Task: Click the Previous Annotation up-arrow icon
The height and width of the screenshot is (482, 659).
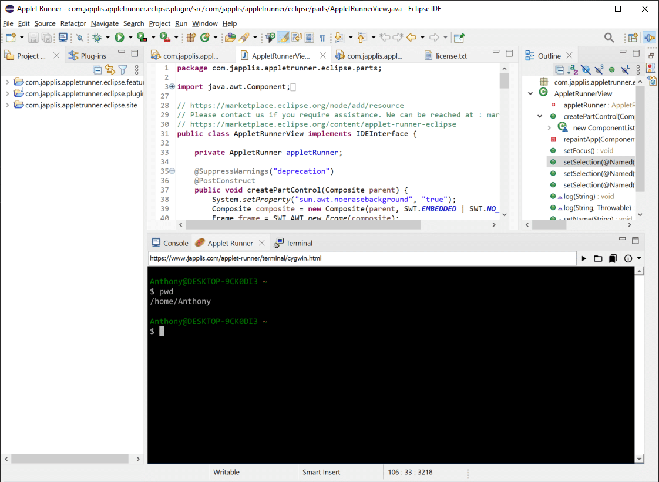Action: pyautogui.click(x=361, y=38)
